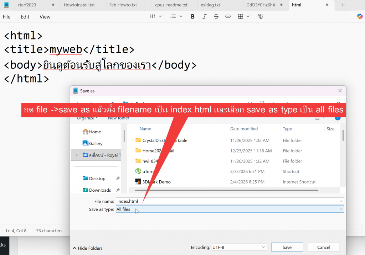Switch to the cpuz_readme.txt tab
The image size is (365, 255).
[x=171, y=5]
